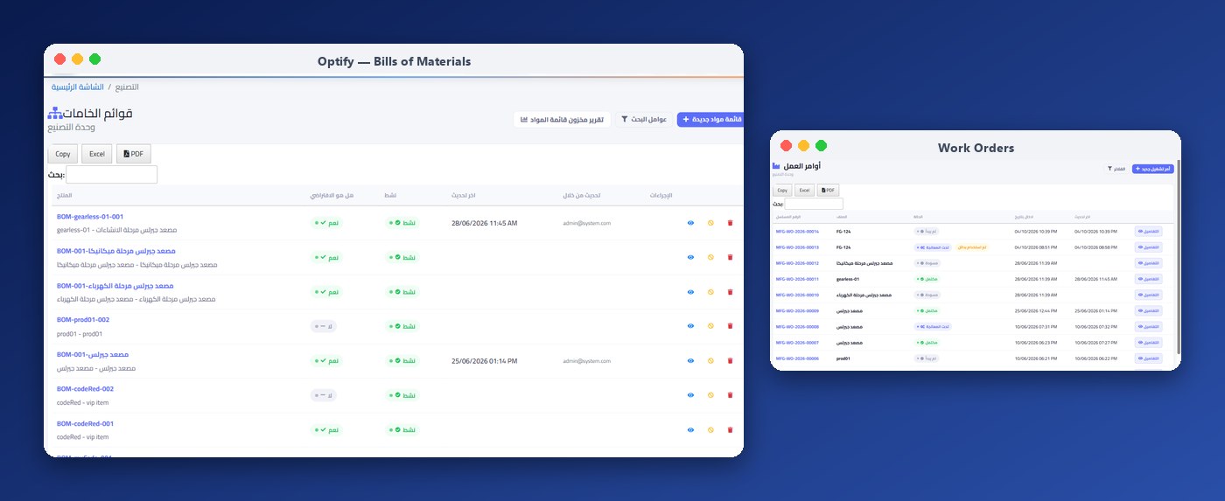Export Bills of Materials to Excel
This screenshot has height=501, width=1225.
pyautogui.click(x=97, y=154)
